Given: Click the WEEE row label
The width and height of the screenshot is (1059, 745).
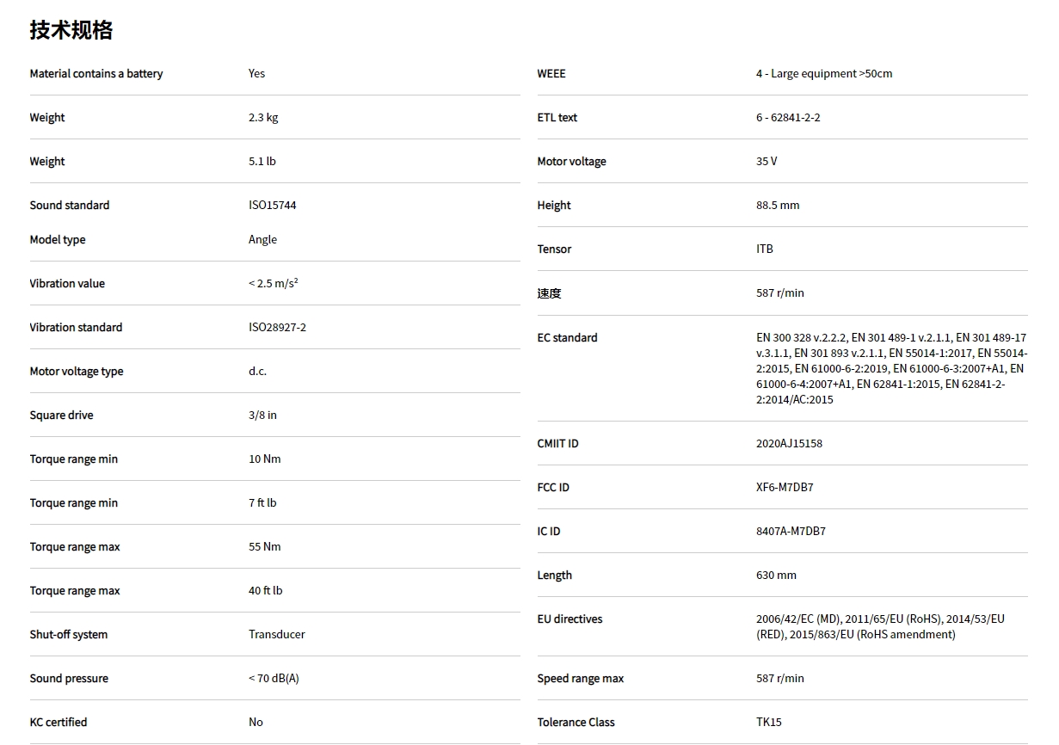Looking at the screenshot, I should coord(551,74).
